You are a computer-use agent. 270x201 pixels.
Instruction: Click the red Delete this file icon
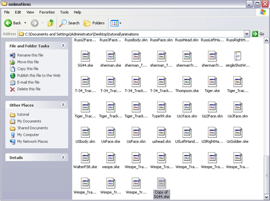pos(12,89)
